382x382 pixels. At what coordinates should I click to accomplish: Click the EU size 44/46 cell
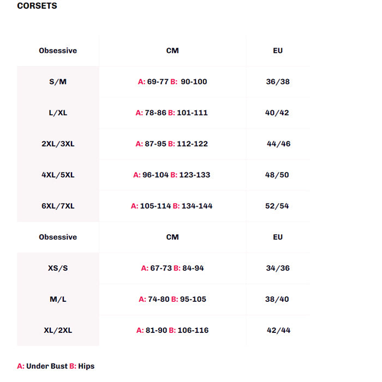[278, 144]
